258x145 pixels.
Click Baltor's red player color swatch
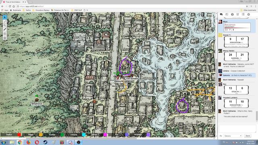pos(19,135)
